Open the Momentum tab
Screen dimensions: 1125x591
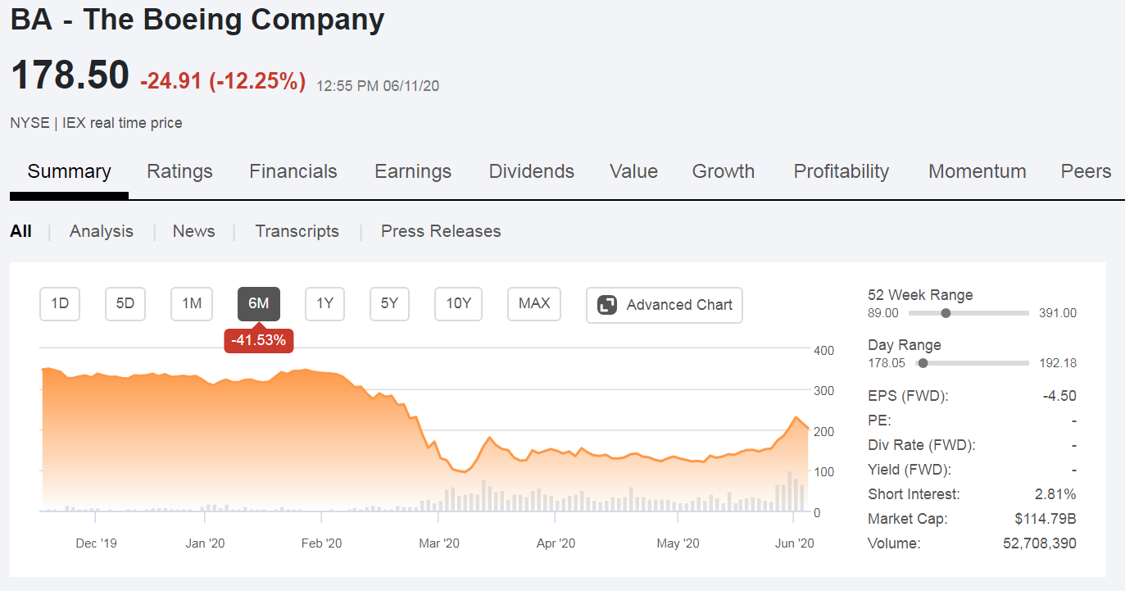[x=978, y=171]
